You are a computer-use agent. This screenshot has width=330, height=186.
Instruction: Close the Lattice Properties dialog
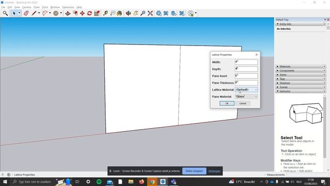click(257, 55)
